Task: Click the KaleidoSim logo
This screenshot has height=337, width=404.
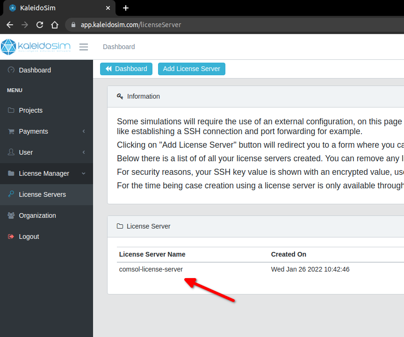Action: click(x=36, y=47)
